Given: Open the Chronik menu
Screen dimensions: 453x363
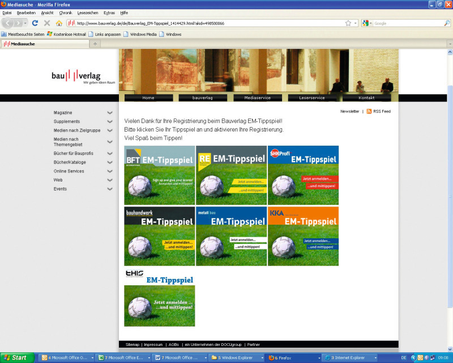Looking at the screenshot, I should click(x=66, y=12).
